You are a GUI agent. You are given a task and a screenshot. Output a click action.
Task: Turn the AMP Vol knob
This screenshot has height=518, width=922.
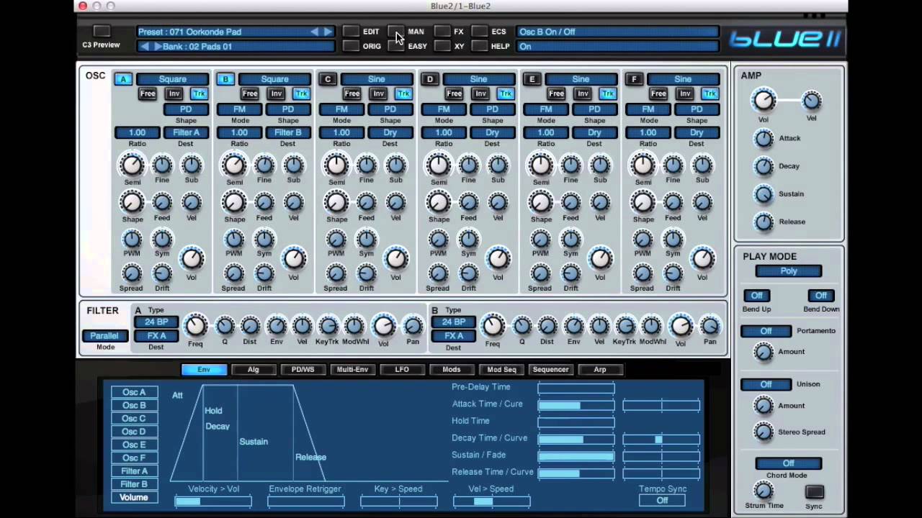[764, 101]
